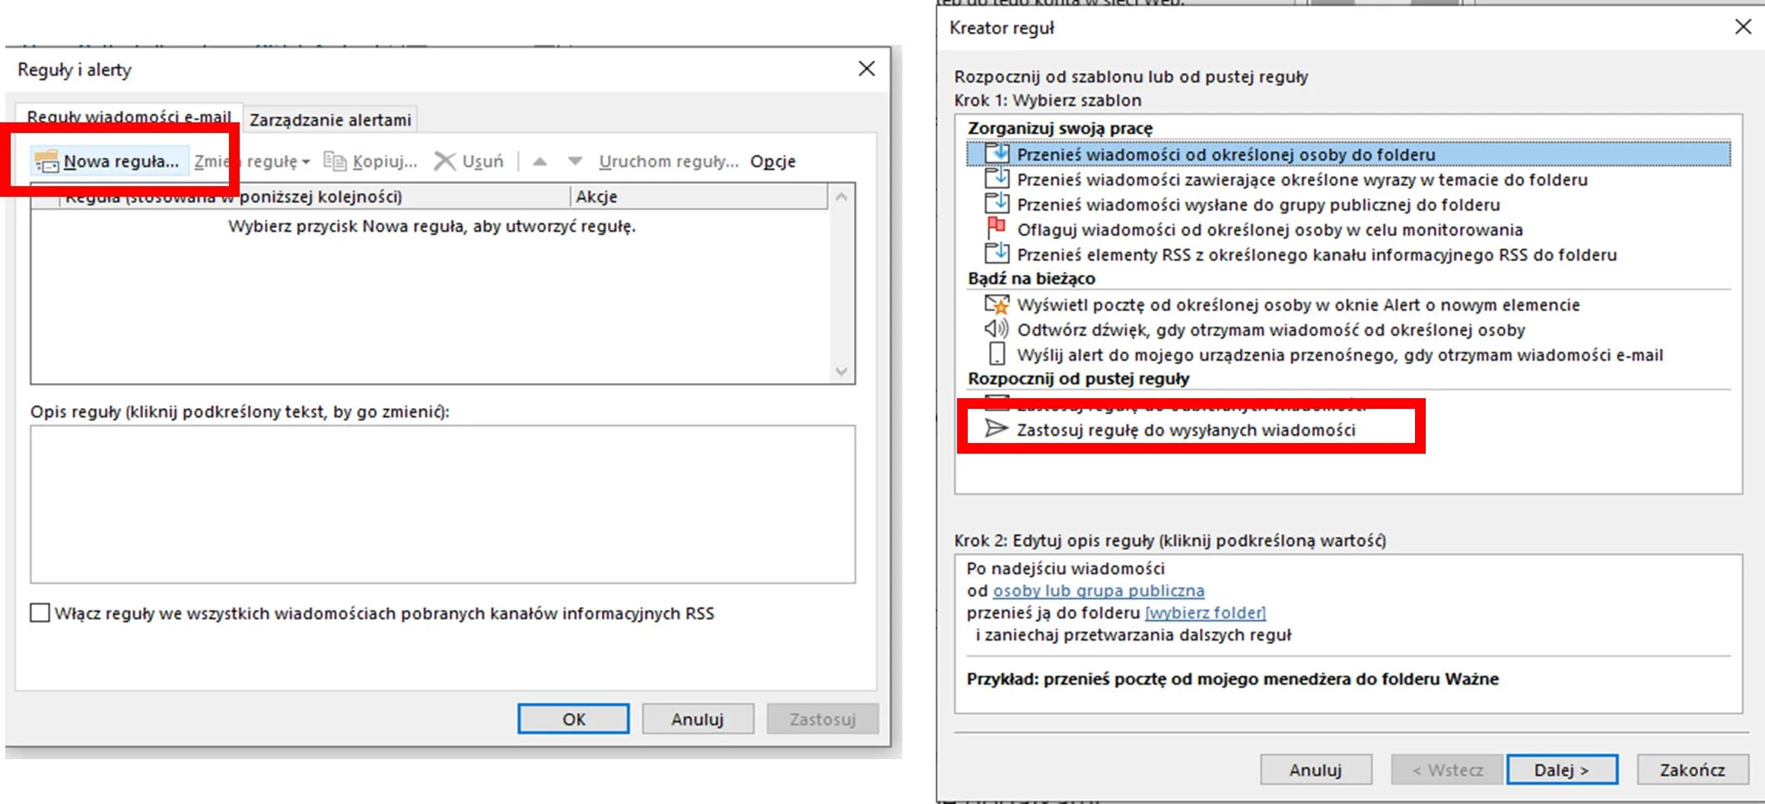
Task: Select the Odtwórz dźwięk speaker template
Action: coord(996,329)
